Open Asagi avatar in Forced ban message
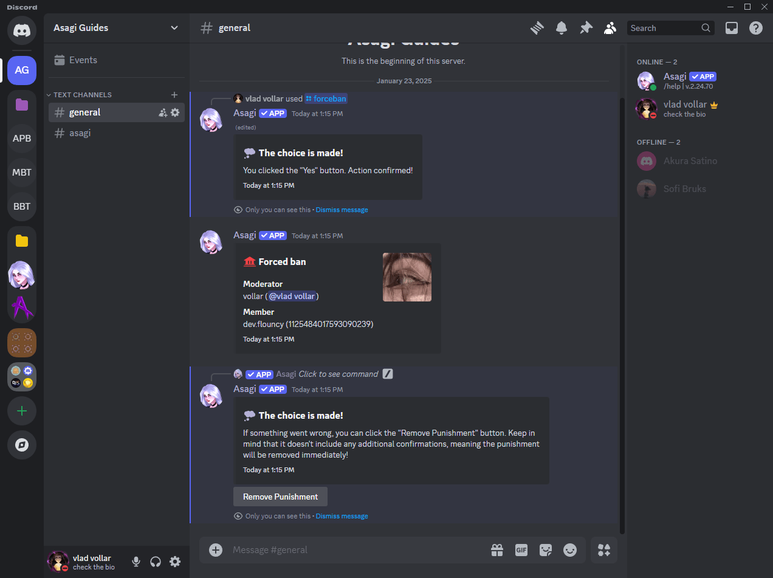The image size is (773, 578). (211, 243)
